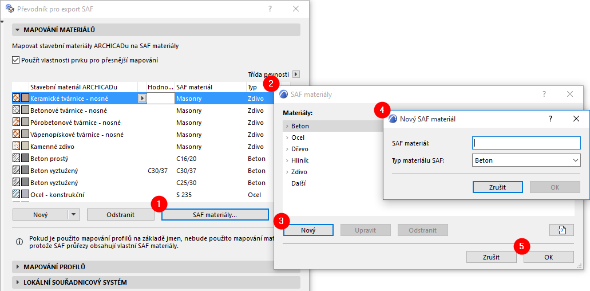The image size is (590, 291).
Task: Click SAF materiál column header
Action: (x=211, y=87)
